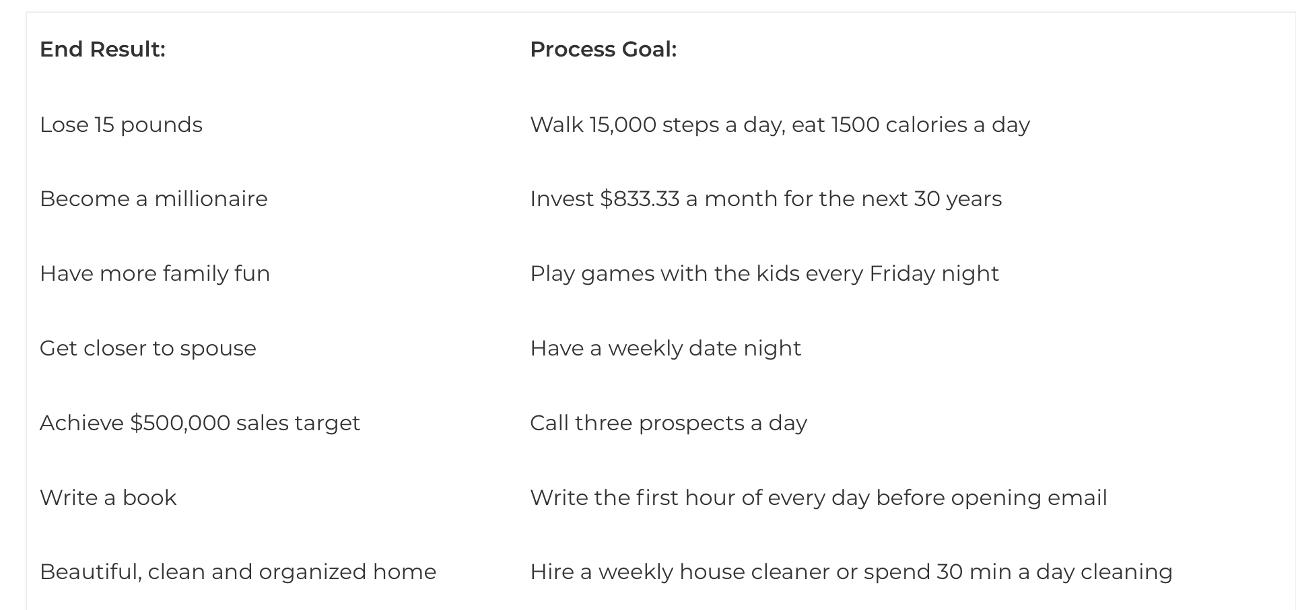1296x610 pixels.
Task: Select the 'Get closer to spouse' cell
Action: [148, 348]
